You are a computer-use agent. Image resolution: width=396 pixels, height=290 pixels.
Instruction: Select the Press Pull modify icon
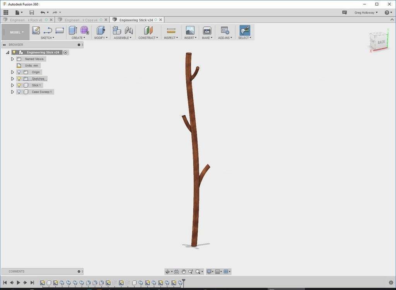coord(101,30)
